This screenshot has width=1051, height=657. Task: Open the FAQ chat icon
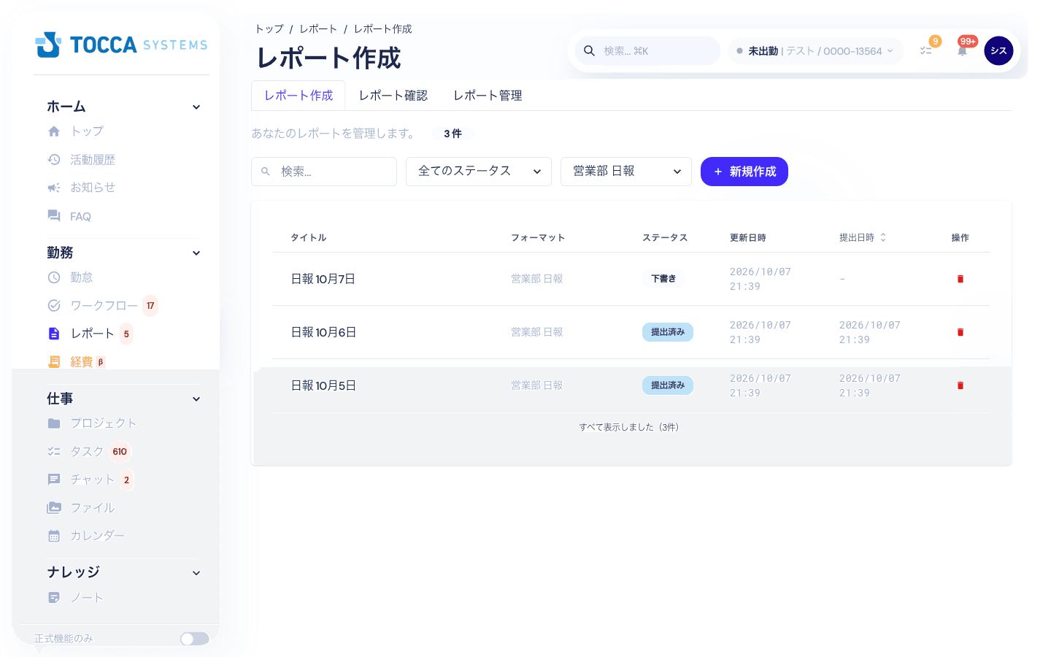coord(54,216)
